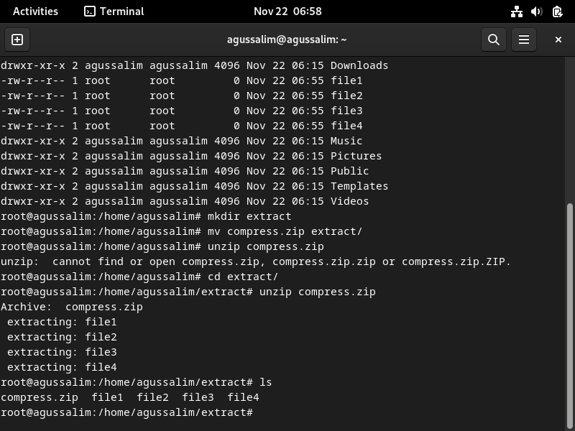Open the Activities overview
575x431 pixels.
(35, 11)
